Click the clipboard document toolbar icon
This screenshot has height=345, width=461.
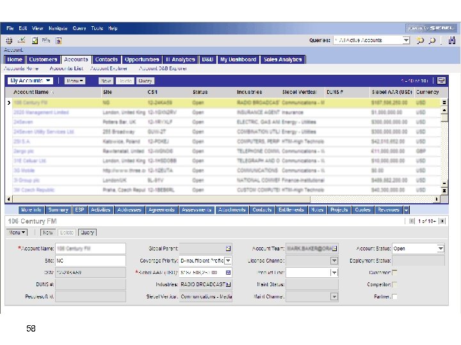(58, 40)
